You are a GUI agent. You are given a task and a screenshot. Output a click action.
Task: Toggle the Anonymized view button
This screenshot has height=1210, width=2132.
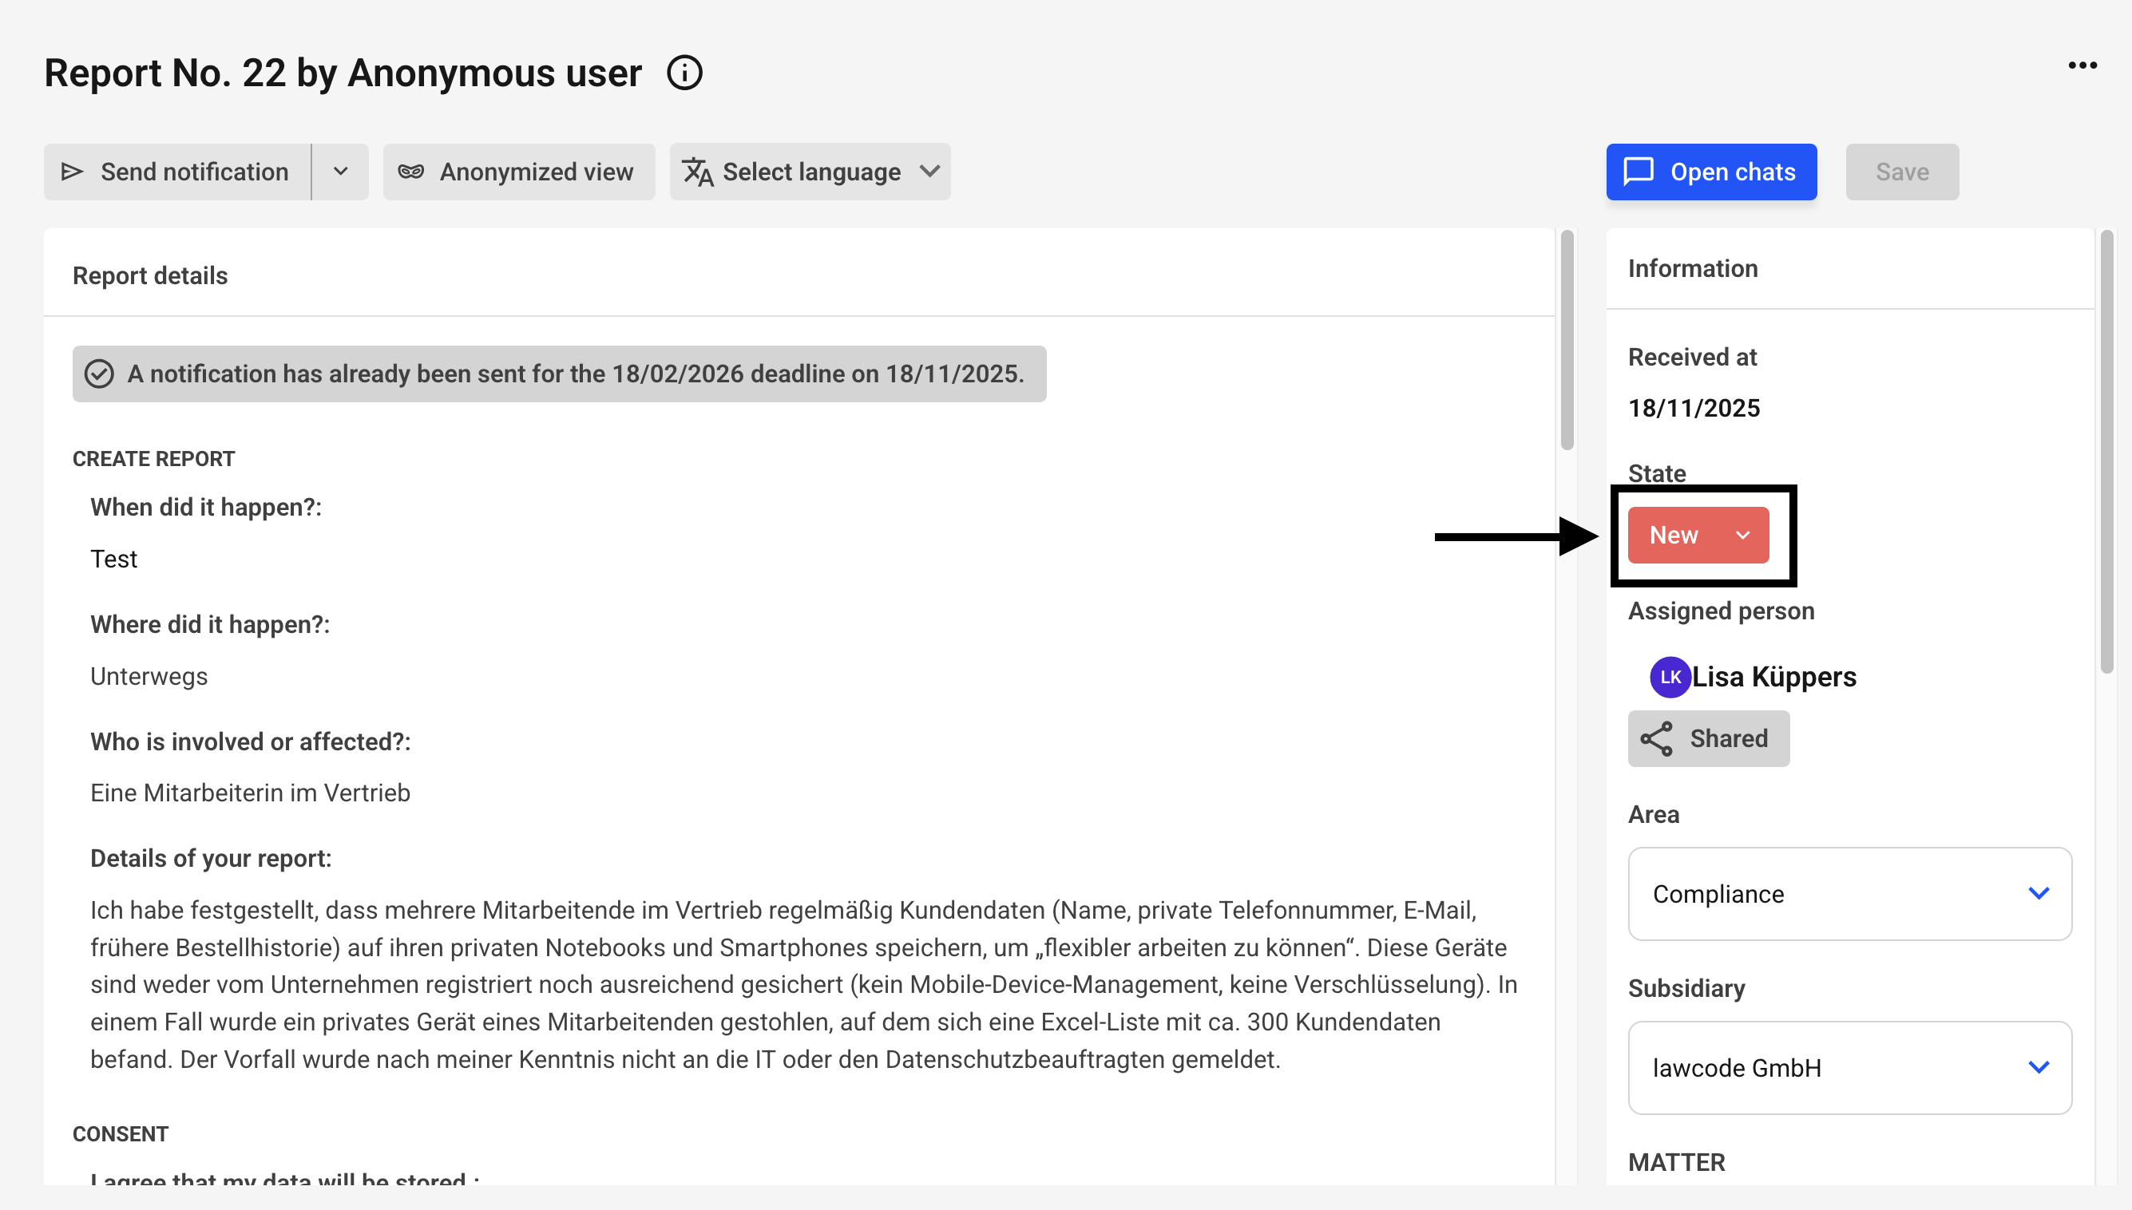click(519, 172)
